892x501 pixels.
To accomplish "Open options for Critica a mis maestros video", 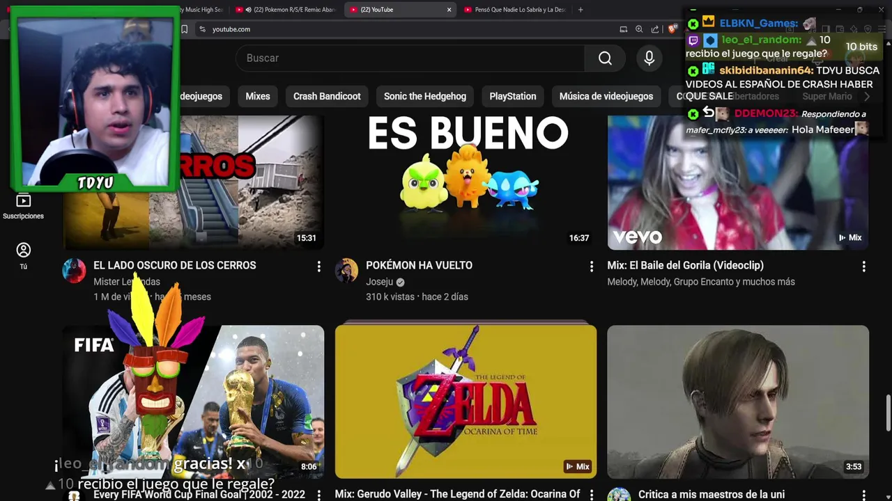I will click(863, 495).
